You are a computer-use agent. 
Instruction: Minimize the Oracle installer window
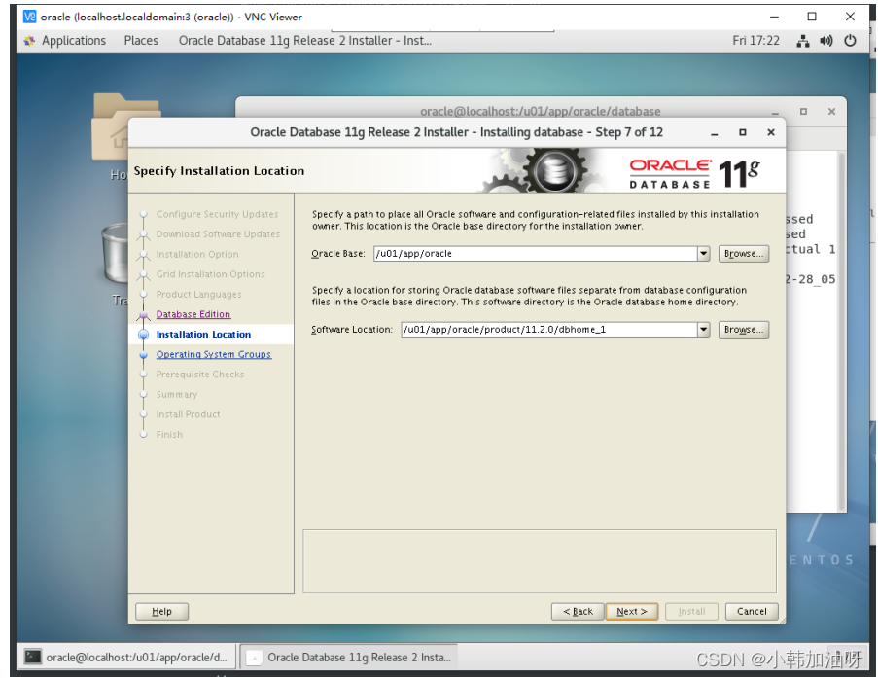coord(715,133)
